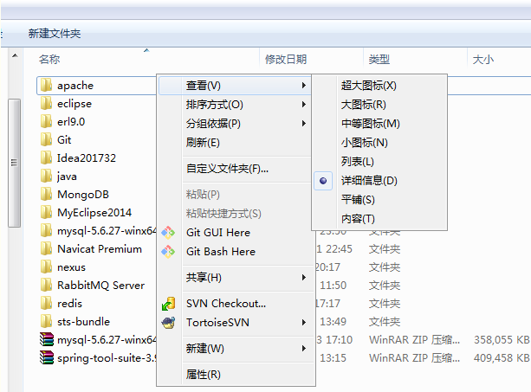Click the Navicat Premium folder icon
Screen dimensions: 531x392
click(47, 249)
